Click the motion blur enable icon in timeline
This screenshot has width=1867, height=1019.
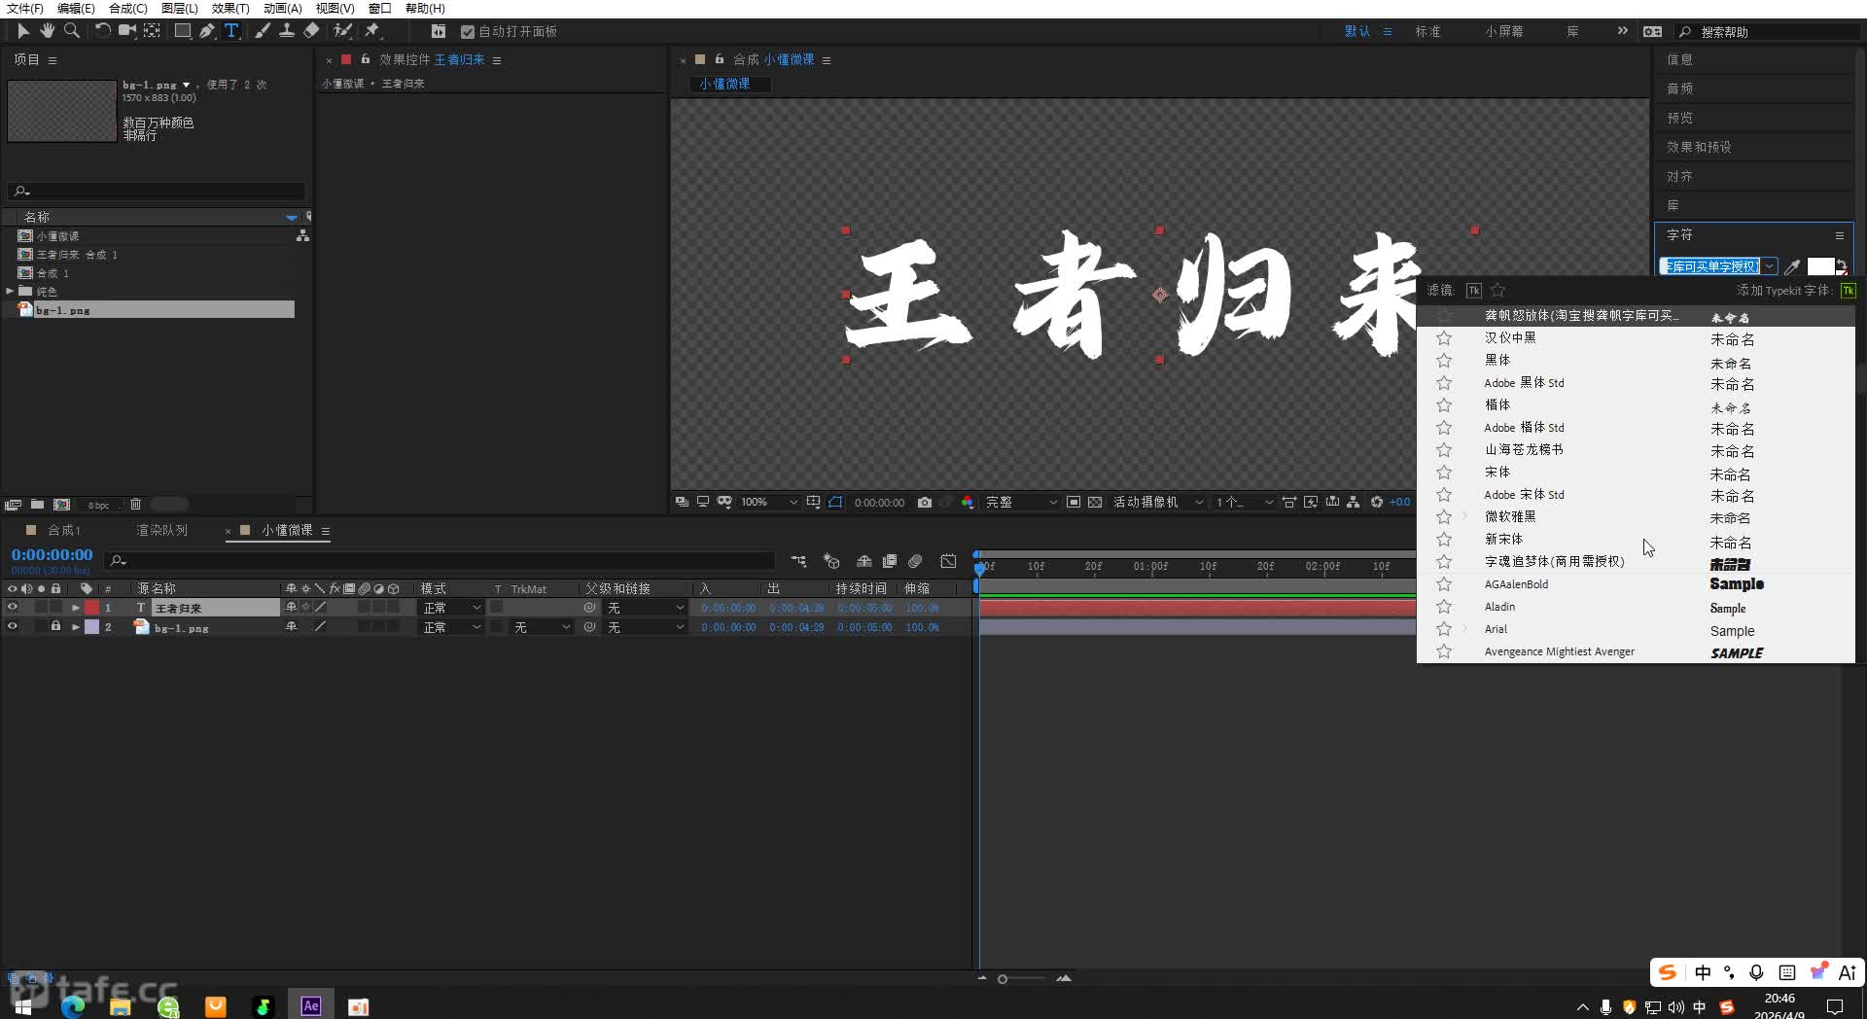click(915, 561)
